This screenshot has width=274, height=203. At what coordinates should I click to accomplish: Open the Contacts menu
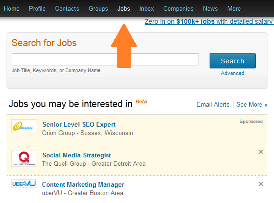(67, 8)
